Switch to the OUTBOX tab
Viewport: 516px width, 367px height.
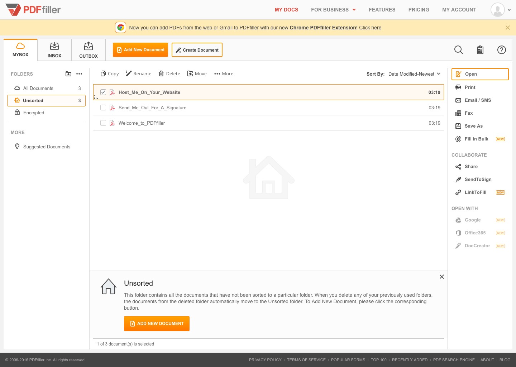[89, 50]
